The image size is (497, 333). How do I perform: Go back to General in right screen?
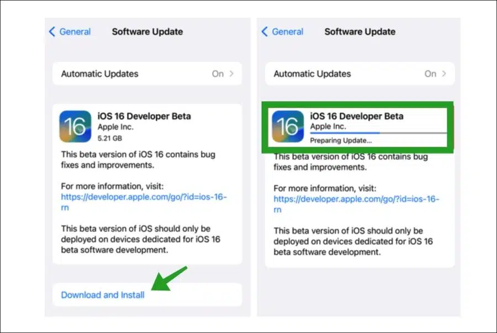(282, 31)
